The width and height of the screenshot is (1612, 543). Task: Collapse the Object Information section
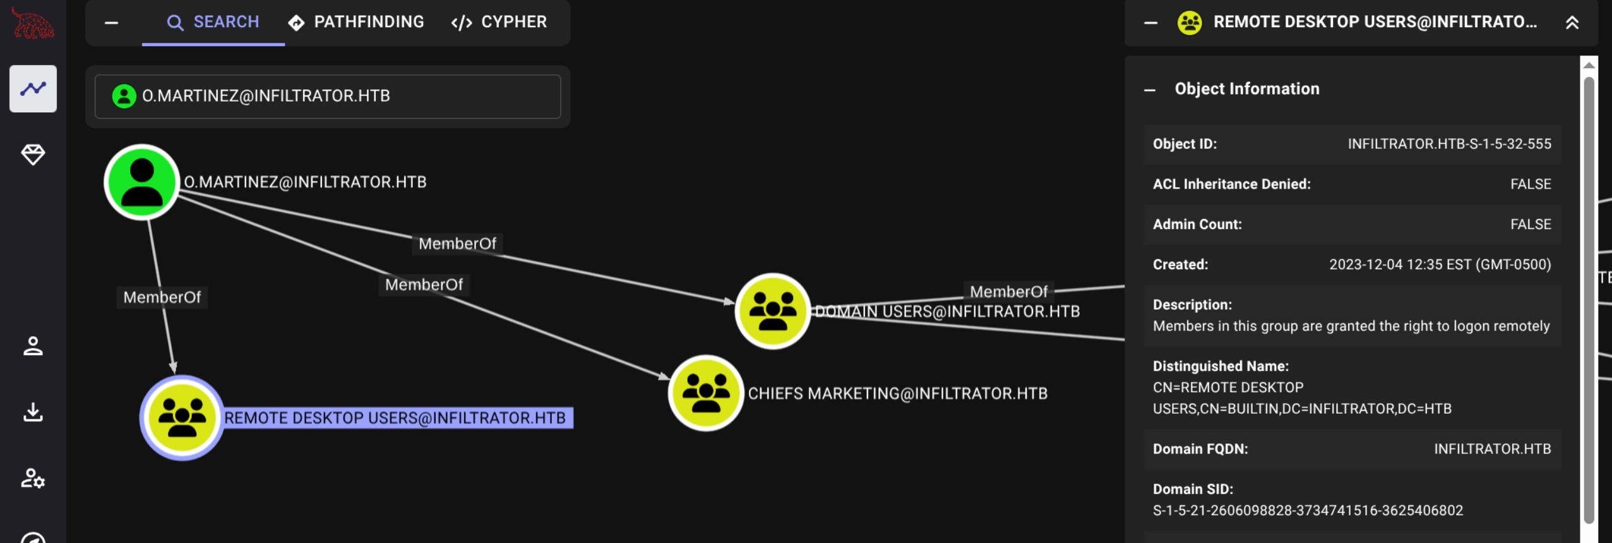click(1150, 90)
